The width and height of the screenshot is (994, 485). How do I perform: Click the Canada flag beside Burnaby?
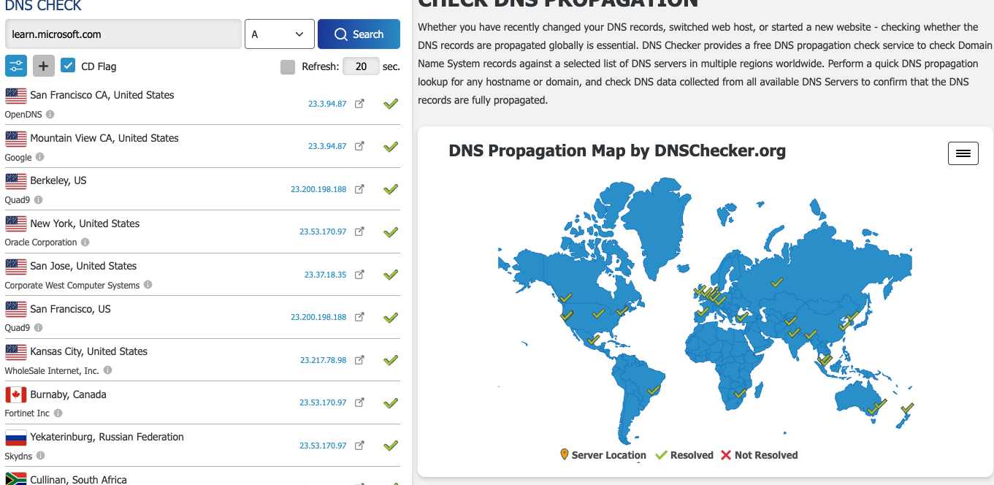coord(15,394)
